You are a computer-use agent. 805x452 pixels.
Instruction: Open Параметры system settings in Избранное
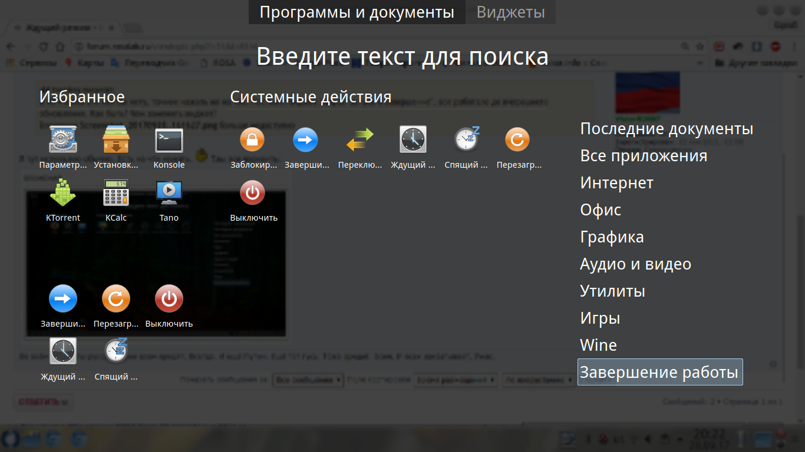point(63,141)
